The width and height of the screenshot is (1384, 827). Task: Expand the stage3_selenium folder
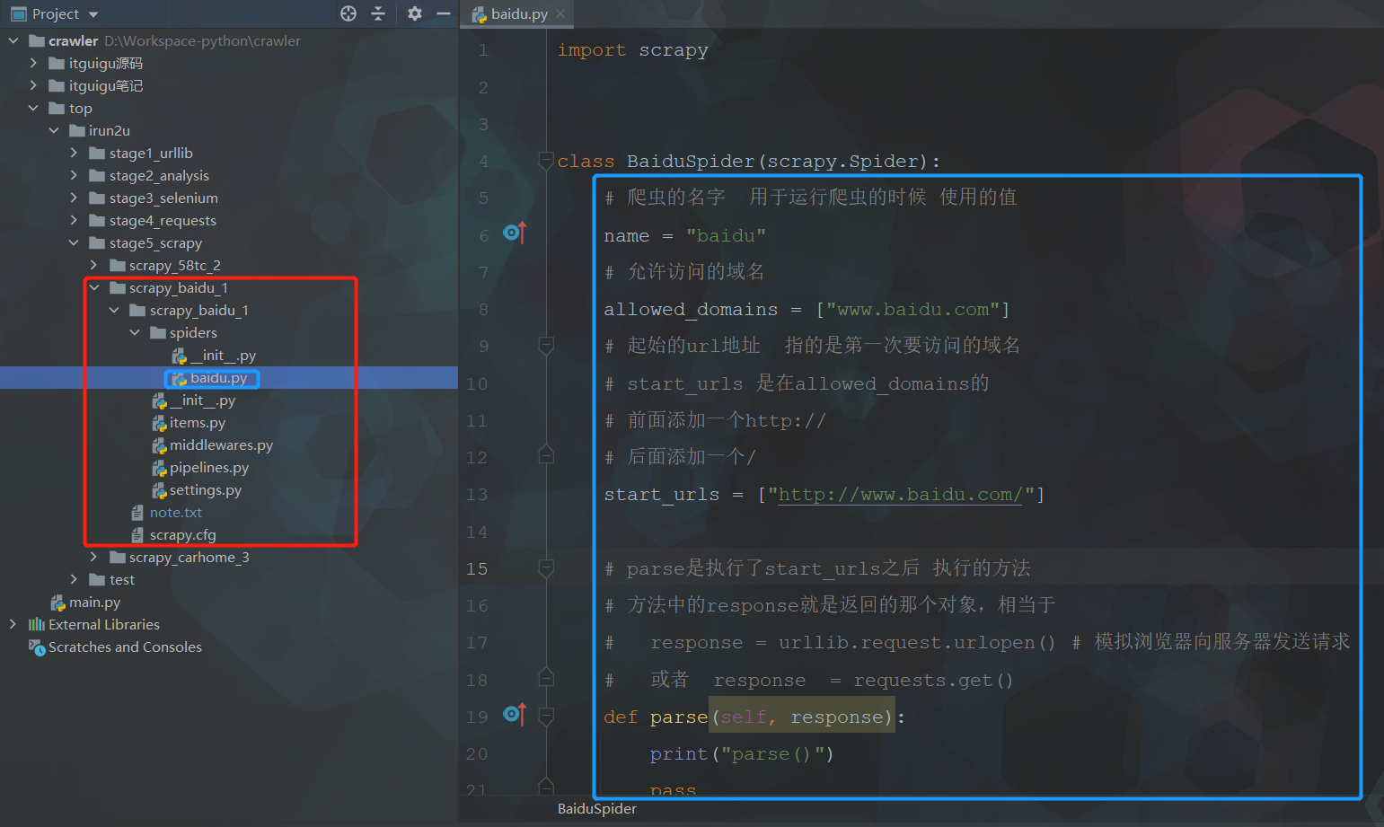[x=74, y=198]
